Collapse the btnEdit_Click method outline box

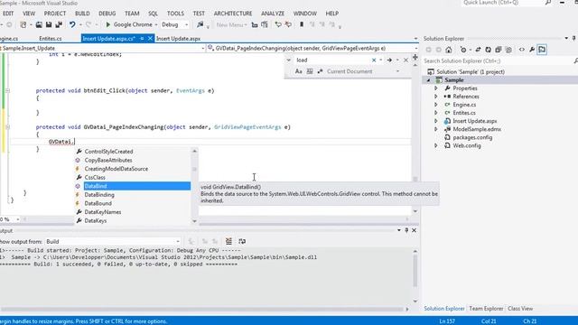tap(7, 90)
